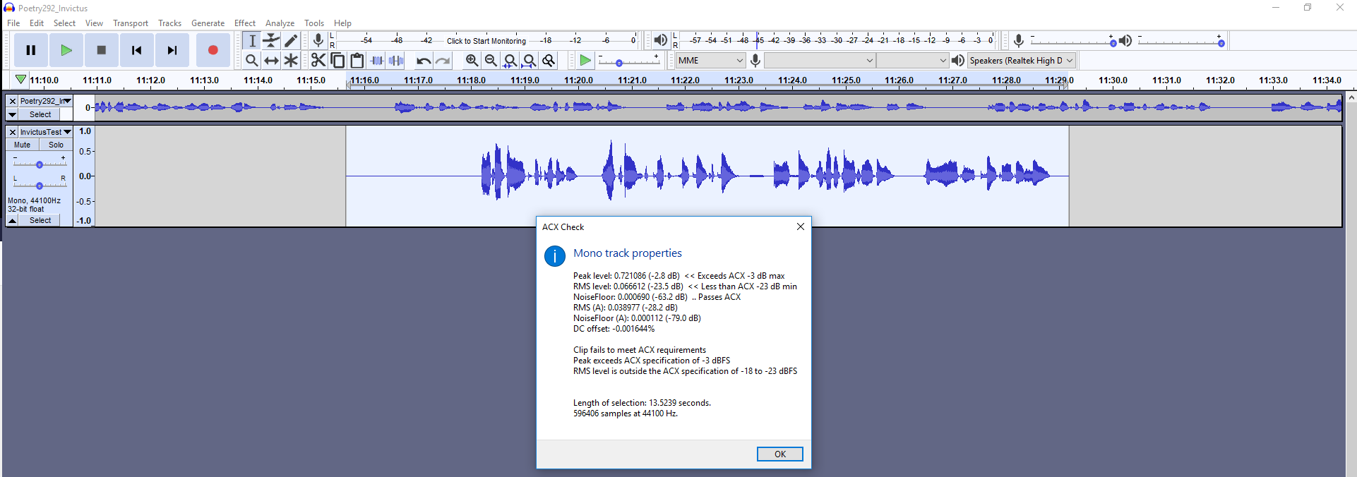1357x477 pixels.
Task: Open the MME audio host dropdown
Action: [710, 61]
